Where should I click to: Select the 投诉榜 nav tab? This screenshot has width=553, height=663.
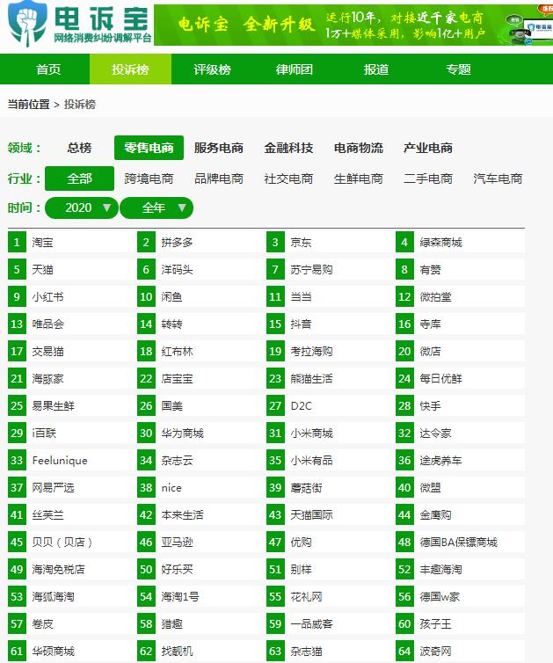pos(130,69)
